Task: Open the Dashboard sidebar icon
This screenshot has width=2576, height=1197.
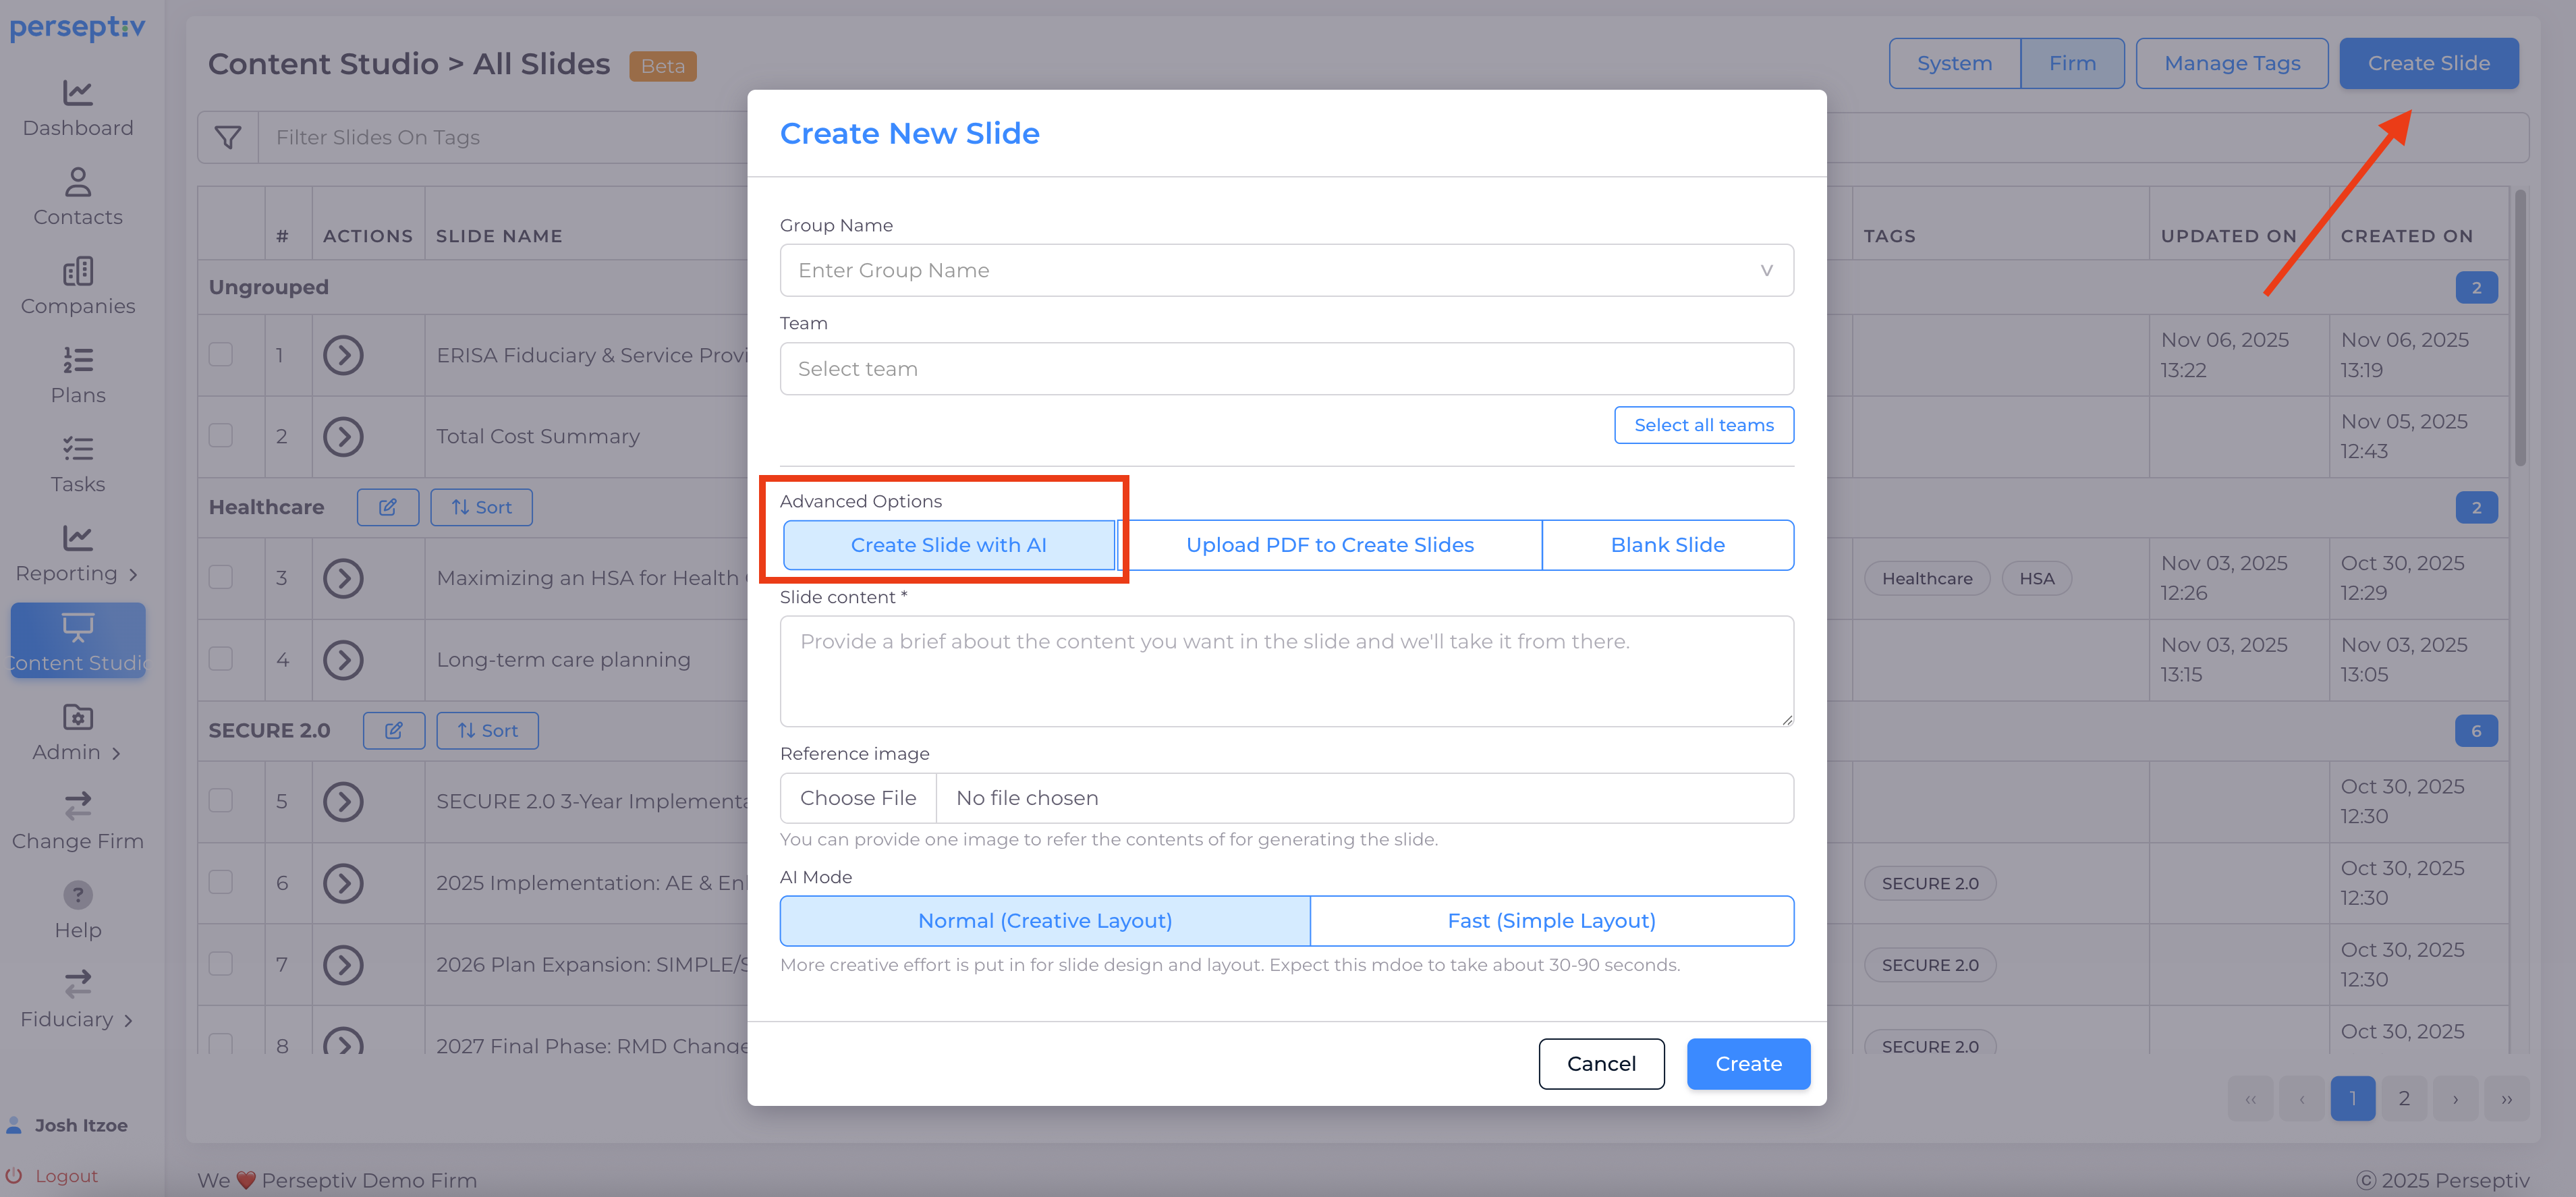Action: pos(77,93)
